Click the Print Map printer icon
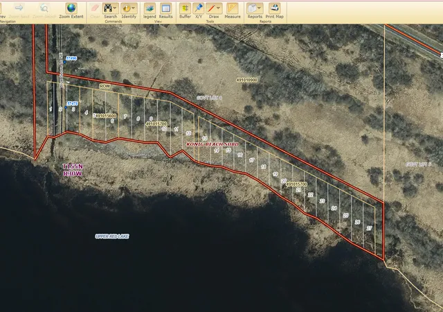The width and height of the screenshot is (443, 312). tap(274, 8)
